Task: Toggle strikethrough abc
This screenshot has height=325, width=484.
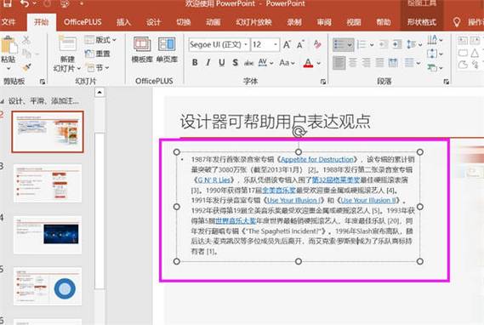Action: 248,63
